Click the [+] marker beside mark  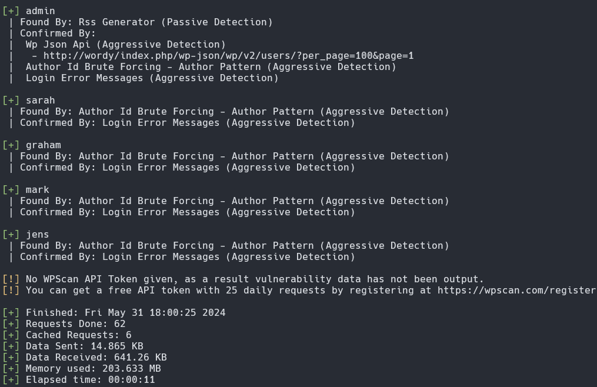click(11, 190)
